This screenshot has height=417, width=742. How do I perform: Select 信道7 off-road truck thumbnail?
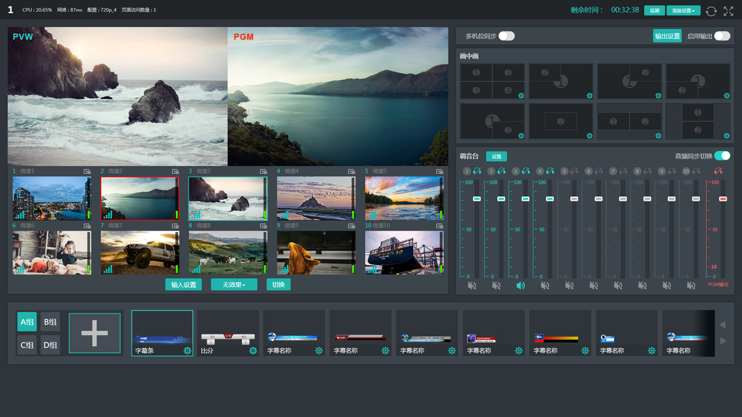click(x=140, y=253)
